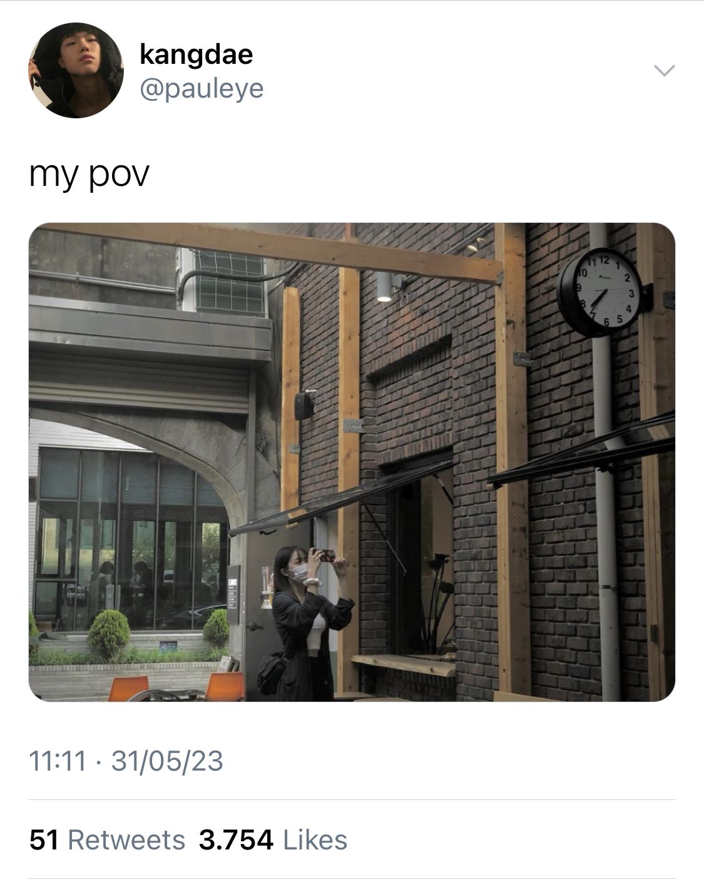
Task: Open the Retweets list label
Action: point(126,840)
